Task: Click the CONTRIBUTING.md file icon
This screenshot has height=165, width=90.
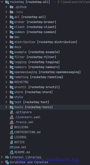Action: (x=11, y=132)
